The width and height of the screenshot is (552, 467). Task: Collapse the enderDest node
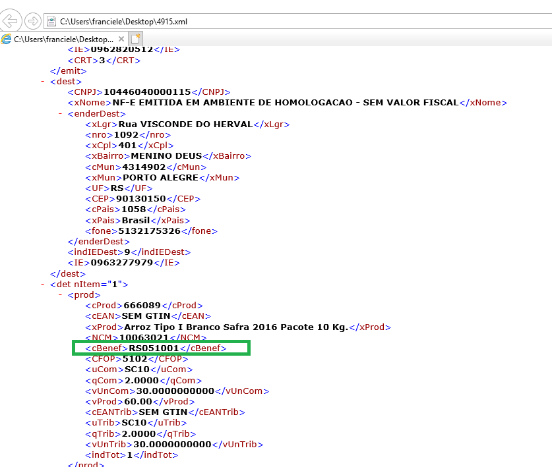pyautogui.click(x=60, y=114)
